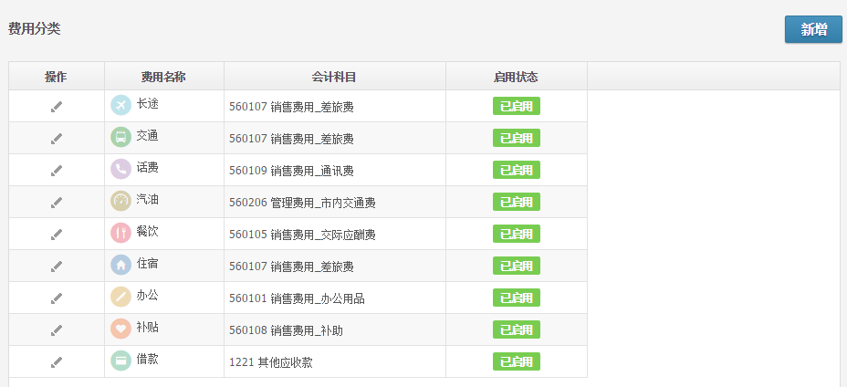Click the 费用名称 column header
The height and width of the screenshot is (387, 847).
(163, 77)
